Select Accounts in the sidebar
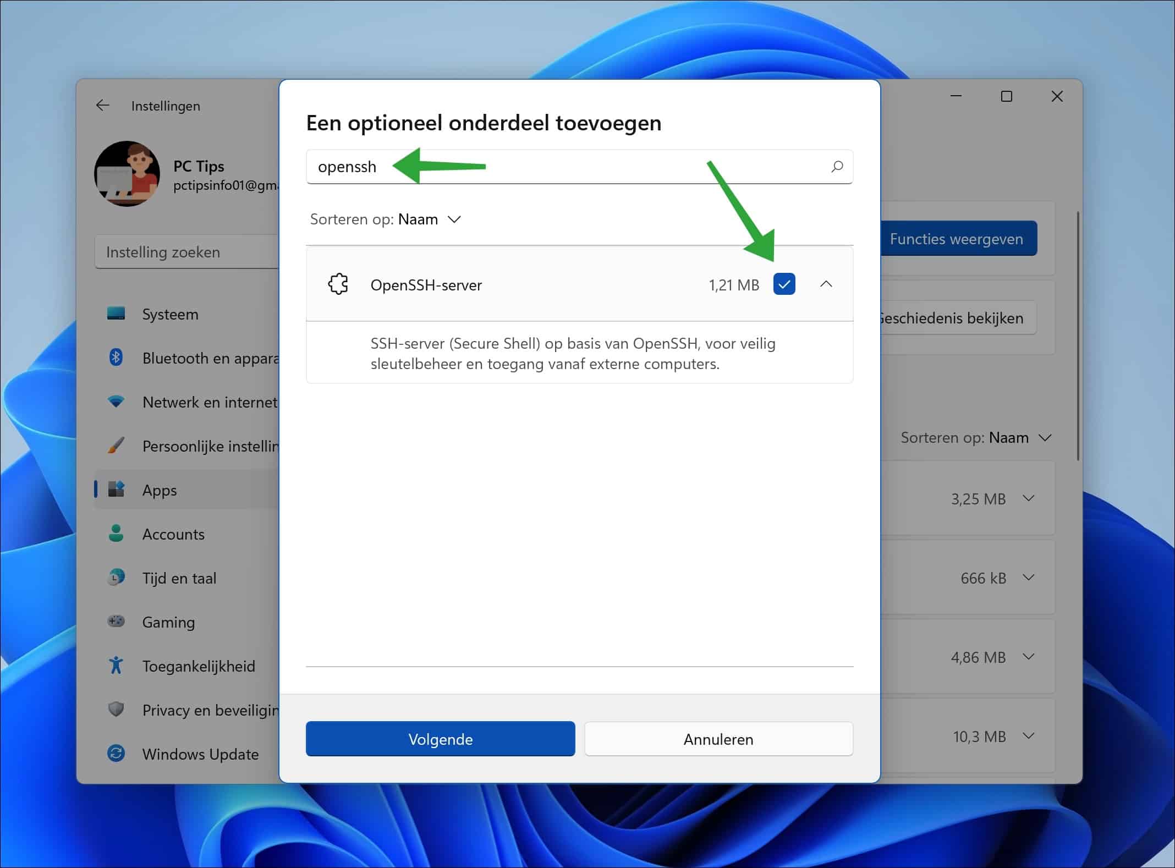This screenshot has width=1175, height=868. point(173,534)
